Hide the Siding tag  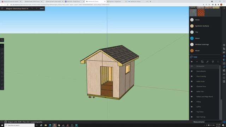(192, 102)
